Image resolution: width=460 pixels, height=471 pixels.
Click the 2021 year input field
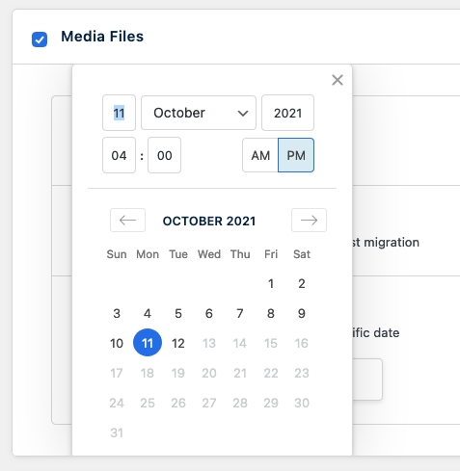[287, 113]
